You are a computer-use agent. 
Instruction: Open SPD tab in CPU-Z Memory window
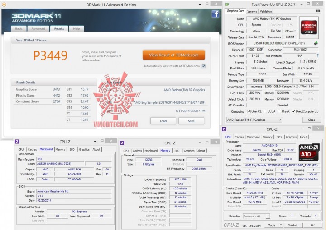click(177, 151)
